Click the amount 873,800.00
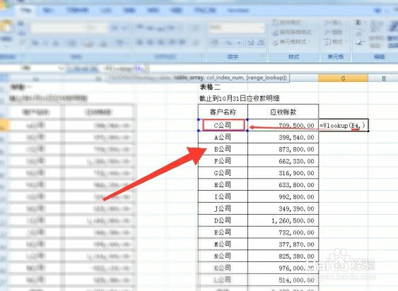This screenshot has height=291, width=398. pyautogui.click(x=296, y=150)
